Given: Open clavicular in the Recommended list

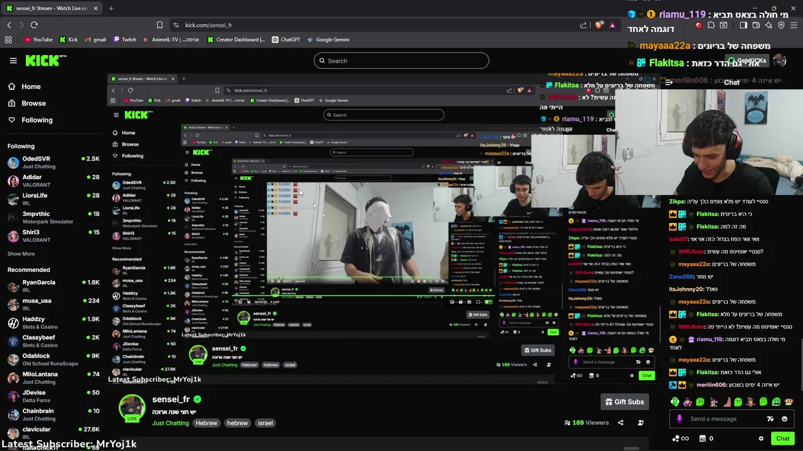Looking at the screenshot, I should 53,432.
